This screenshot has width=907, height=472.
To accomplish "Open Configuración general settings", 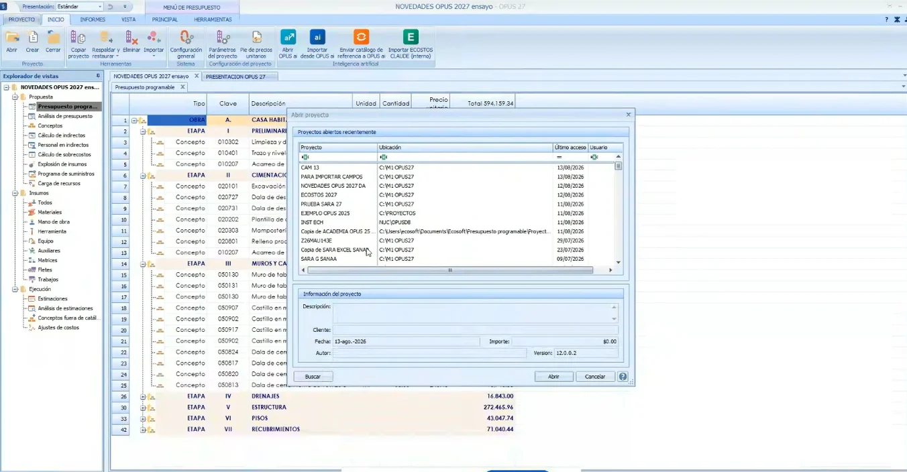I will click(186, 44).
